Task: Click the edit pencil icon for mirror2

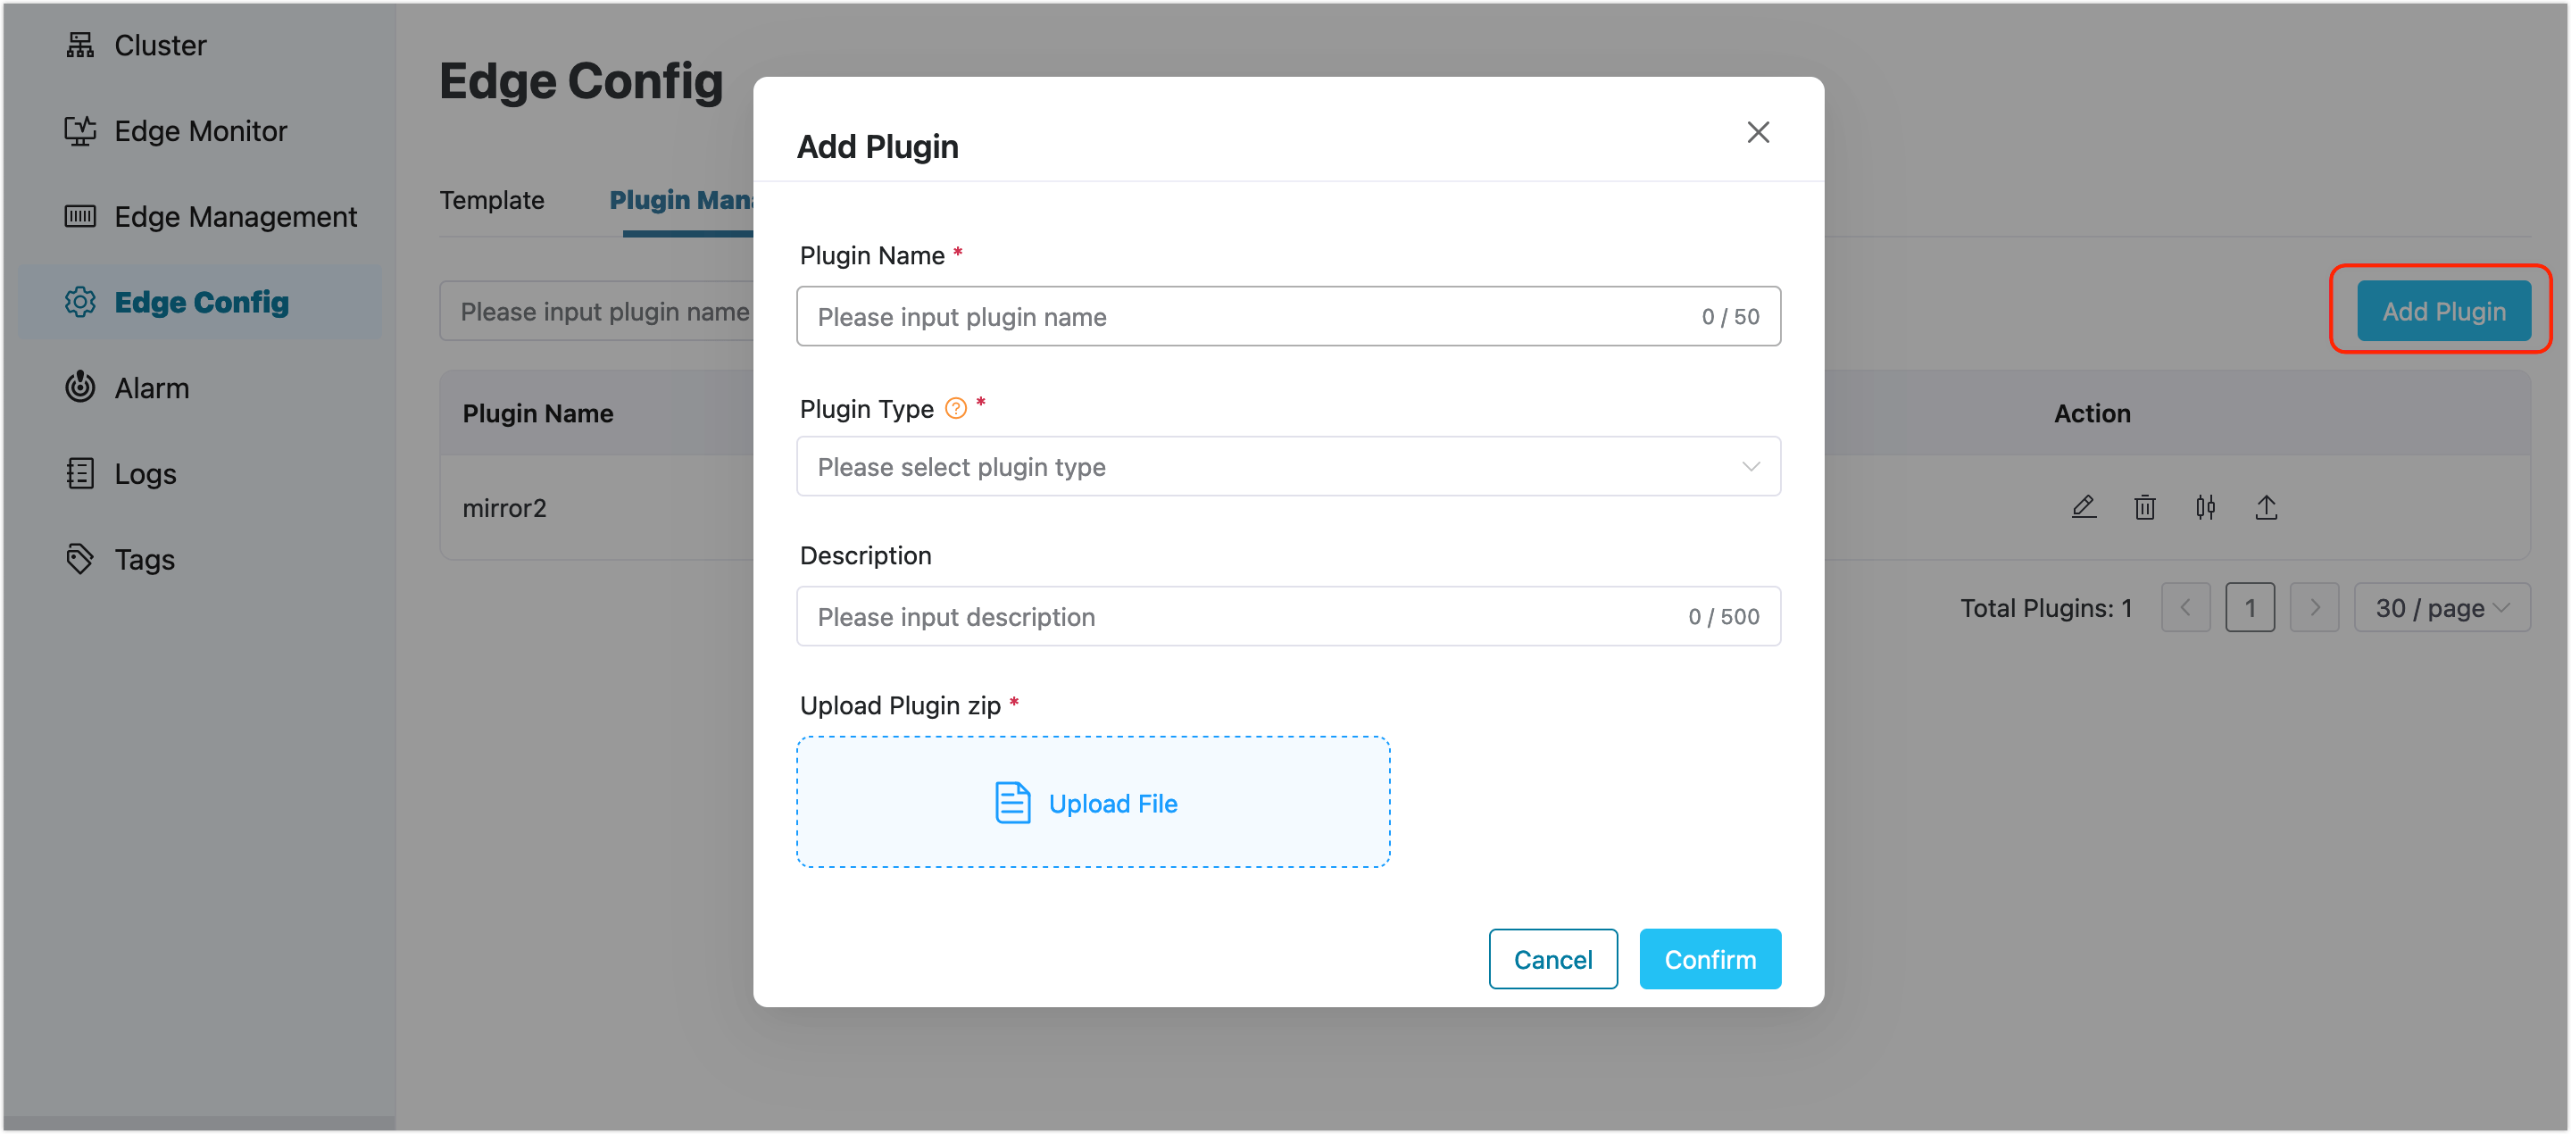Action: 2083,507
